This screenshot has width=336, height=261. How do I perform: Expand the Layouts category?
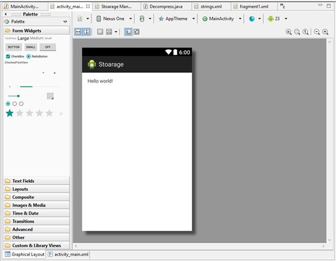(37, 189)
